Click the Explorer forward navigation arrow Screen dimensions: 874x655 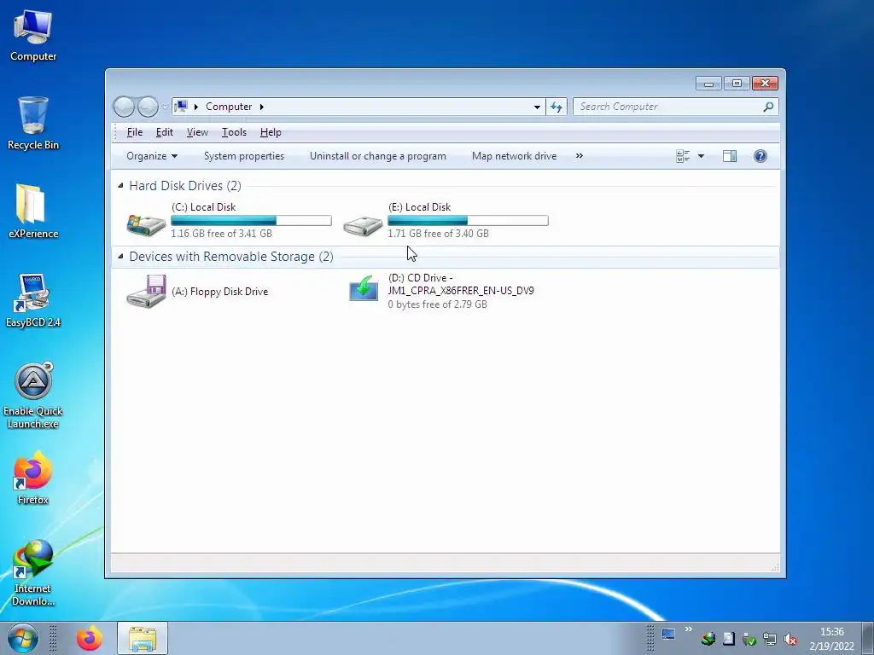[148, 107]
